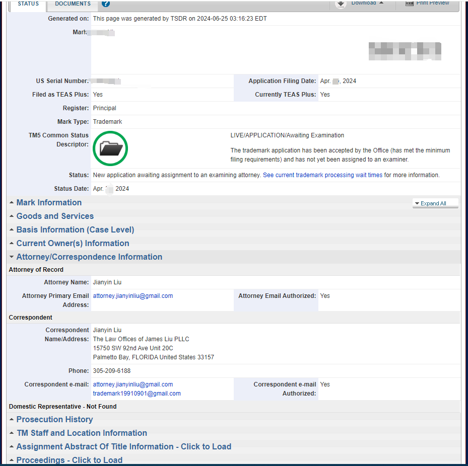Select 'Yes' beside Filed as TEAS Plus

click(x=98, y=95)
